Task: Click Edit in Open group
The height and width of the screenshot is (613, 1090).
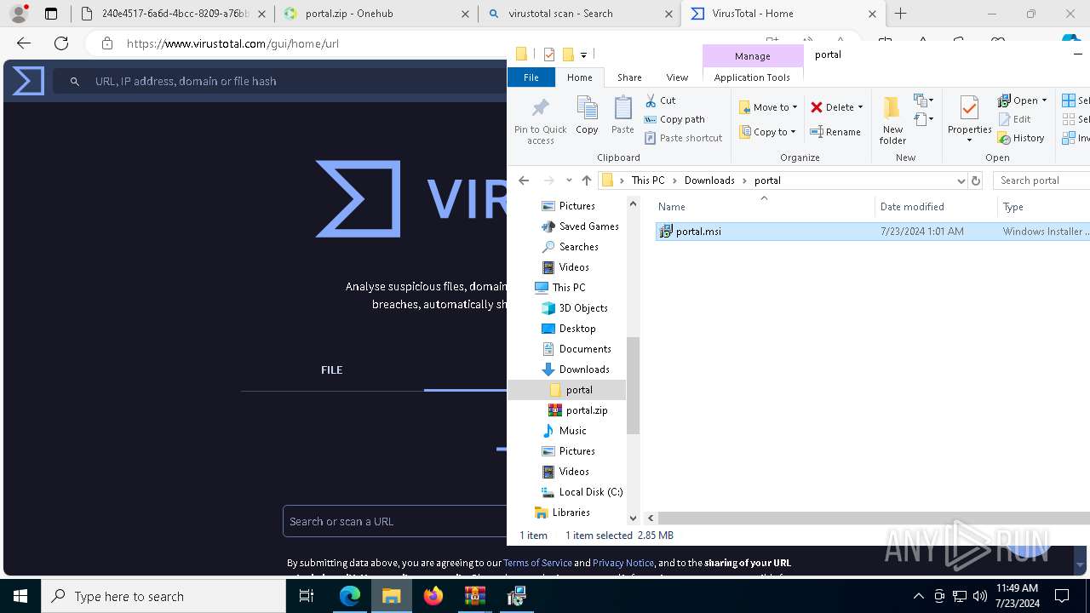Action: point(1014,119)
